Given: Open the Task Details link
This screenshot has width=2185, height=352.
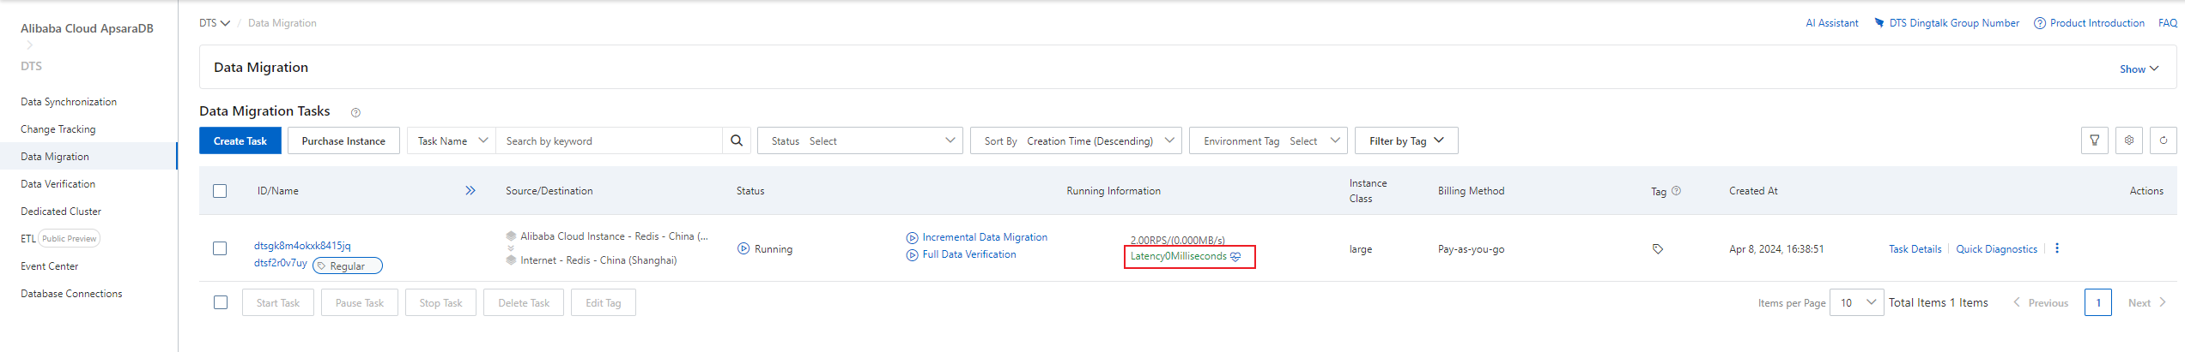Looking at the screenshot, I should (1915, 249).
